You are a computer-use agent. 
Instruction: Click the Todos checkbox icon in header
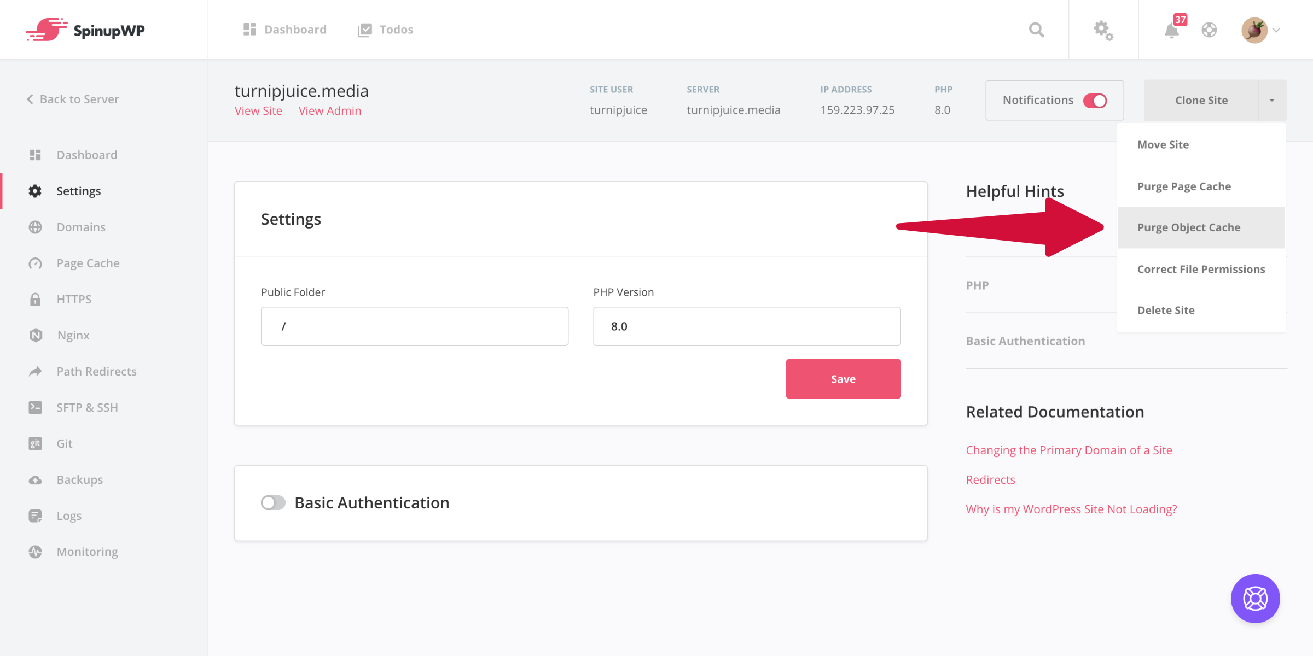click(x=364, y=30)
